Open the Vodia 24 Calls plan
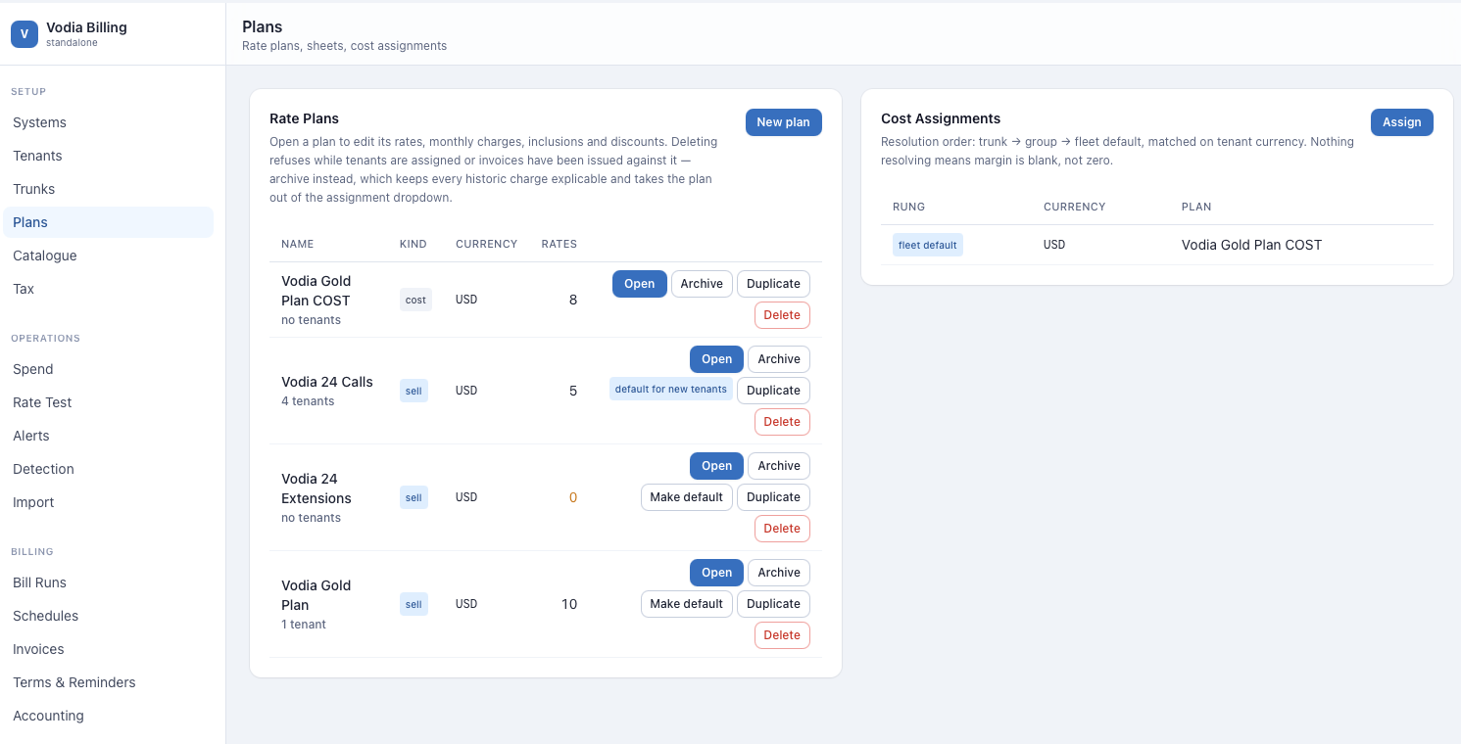 pos(717,359)
